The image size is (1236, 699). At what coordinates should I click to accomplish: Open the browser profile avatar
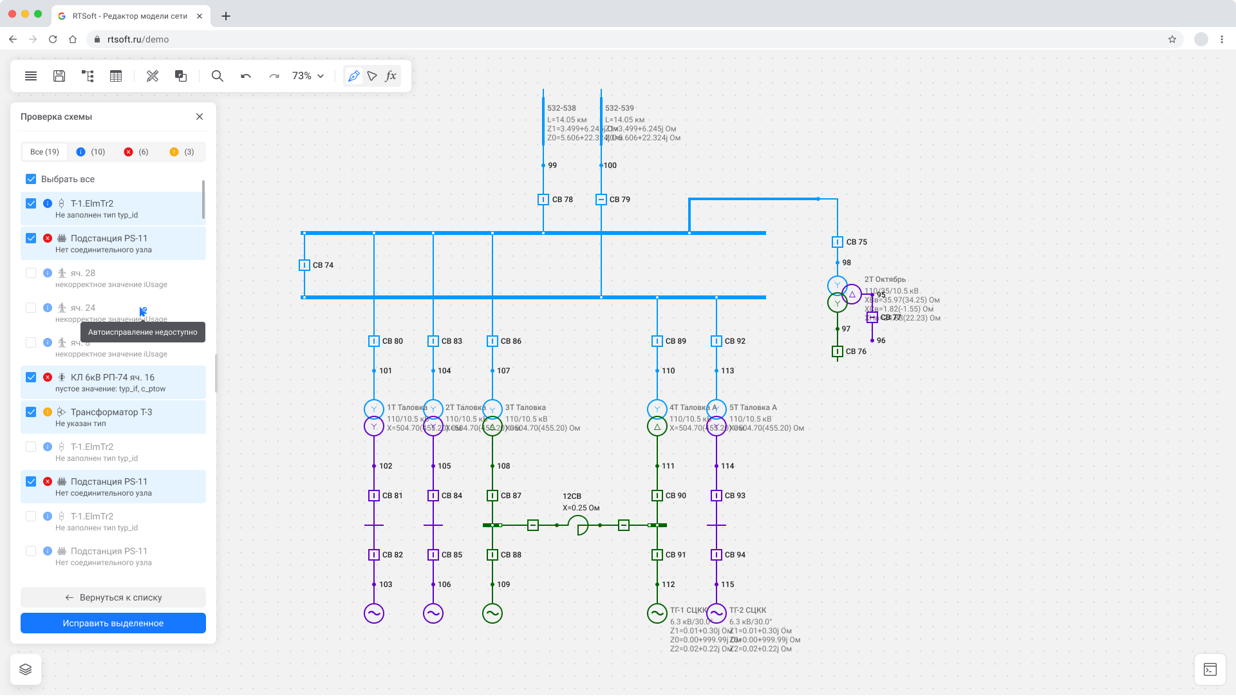[1201, 39]
